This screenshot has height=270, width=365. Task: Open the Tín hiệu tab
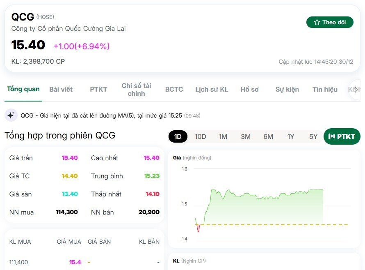(324, 89)
